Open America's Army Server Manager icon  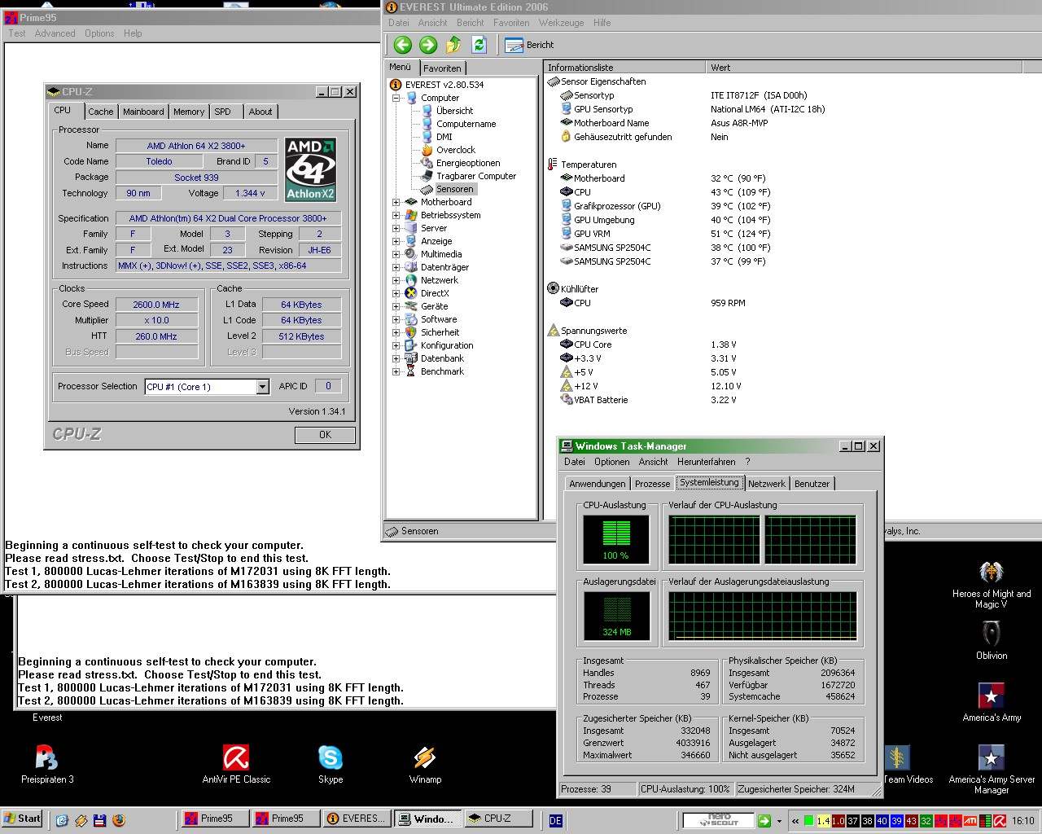pos(991,770)
